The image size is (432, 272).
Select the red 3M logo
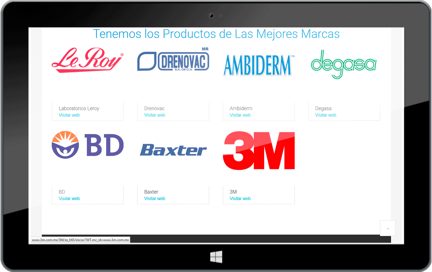(259, 151)
